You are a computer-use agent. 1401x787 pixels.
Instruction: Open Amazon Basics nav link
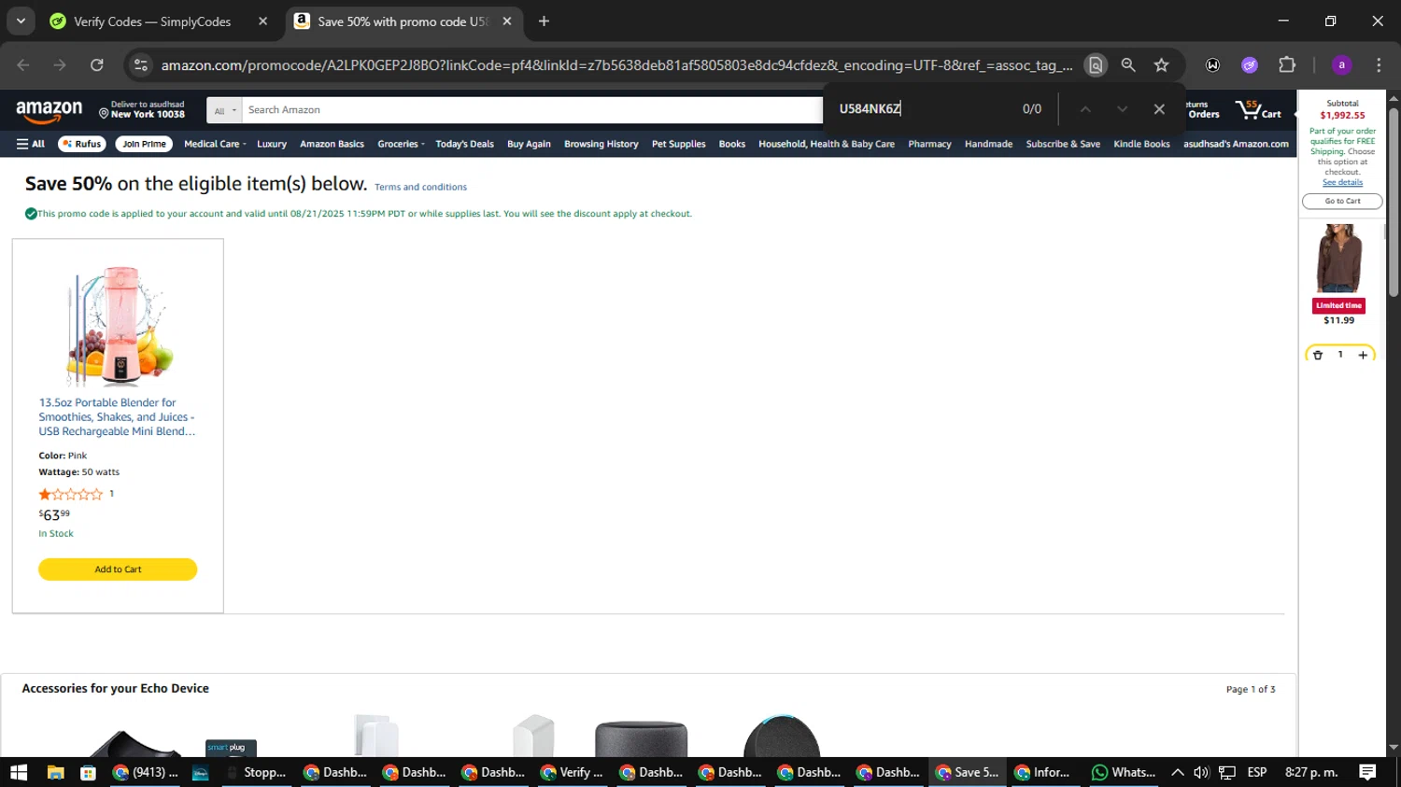tap(332, 144)
